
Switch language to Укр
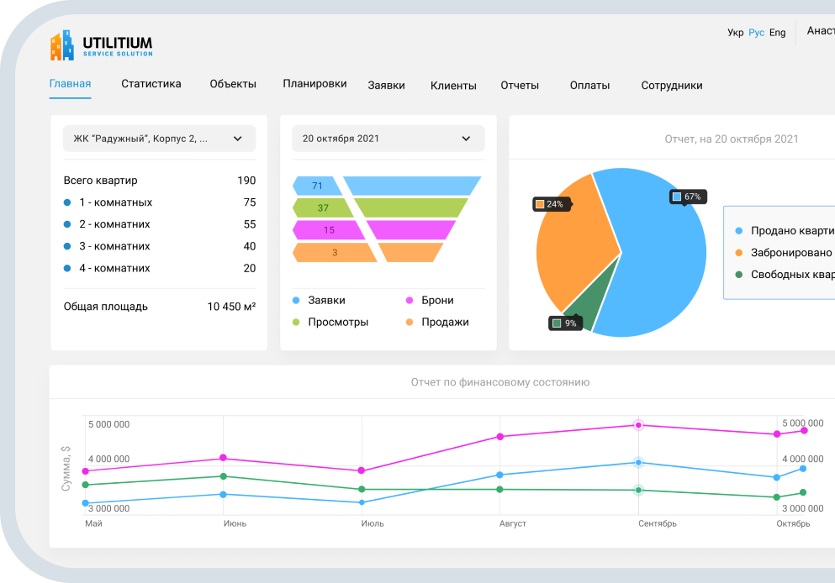pos(736,33)
